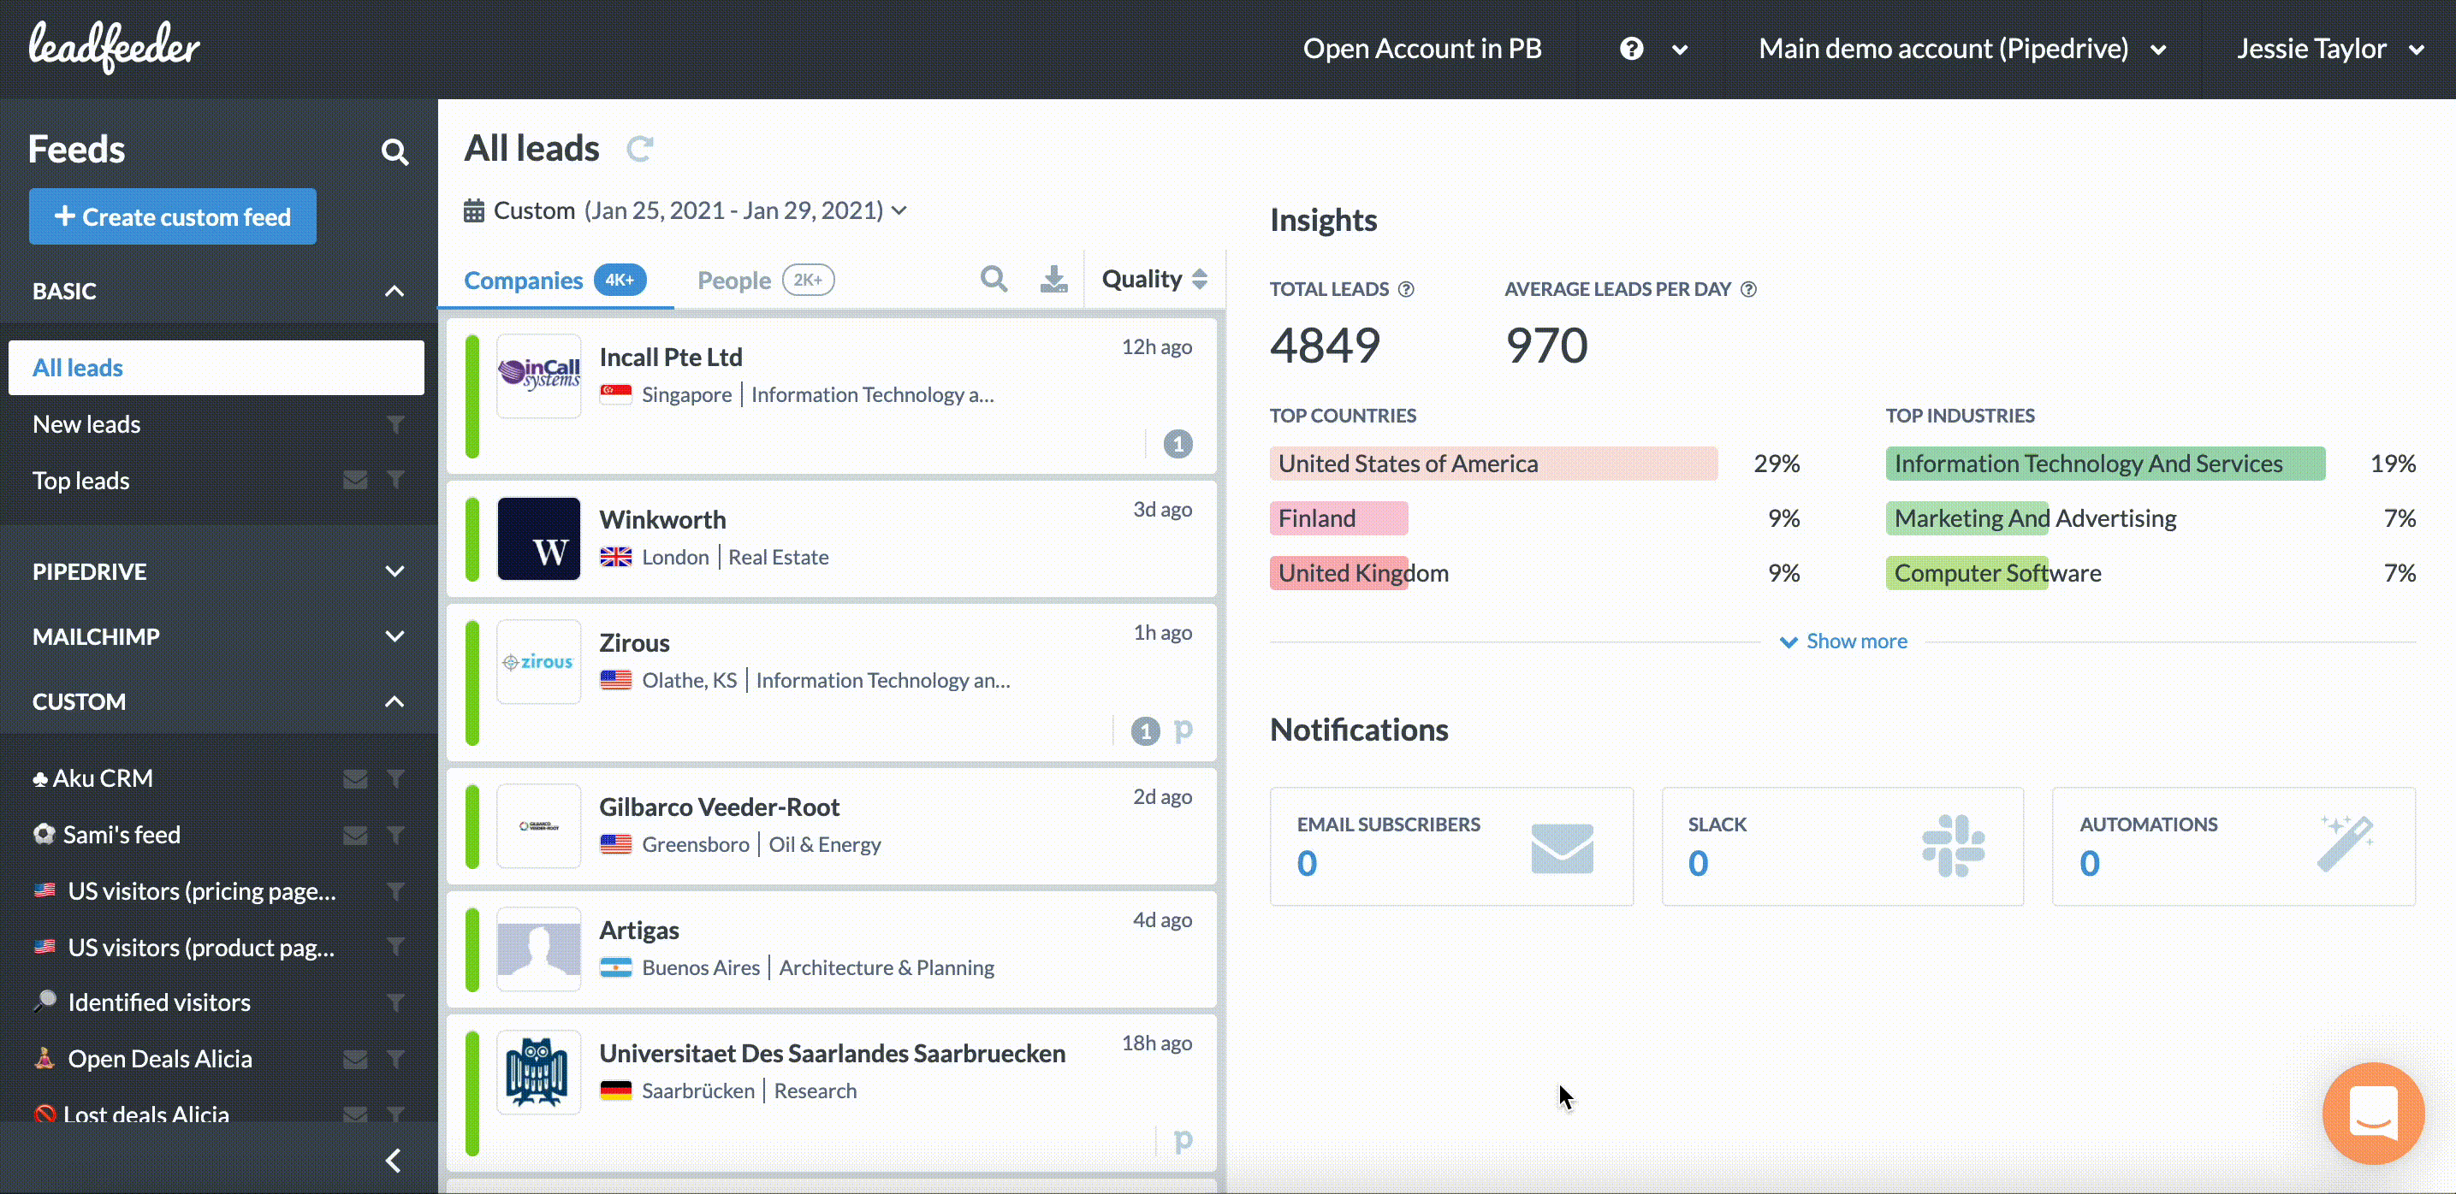Image resolution: width=2456 pixels, height=1194 pixels.
Task: Open the orange chat widget bubble
Action: click(2372, 1112)
